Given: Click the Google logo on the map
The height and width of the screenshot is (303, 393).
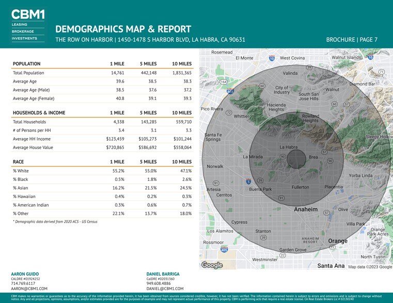Looking at the screenshot, I should click(212, 265).
